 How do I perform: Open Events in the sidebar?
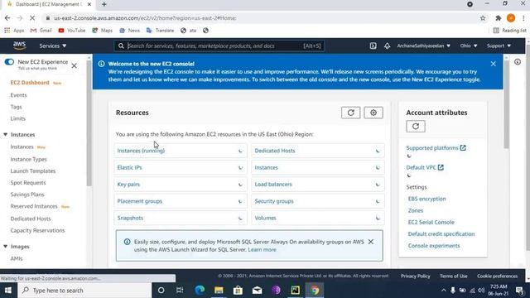point(18,95)
